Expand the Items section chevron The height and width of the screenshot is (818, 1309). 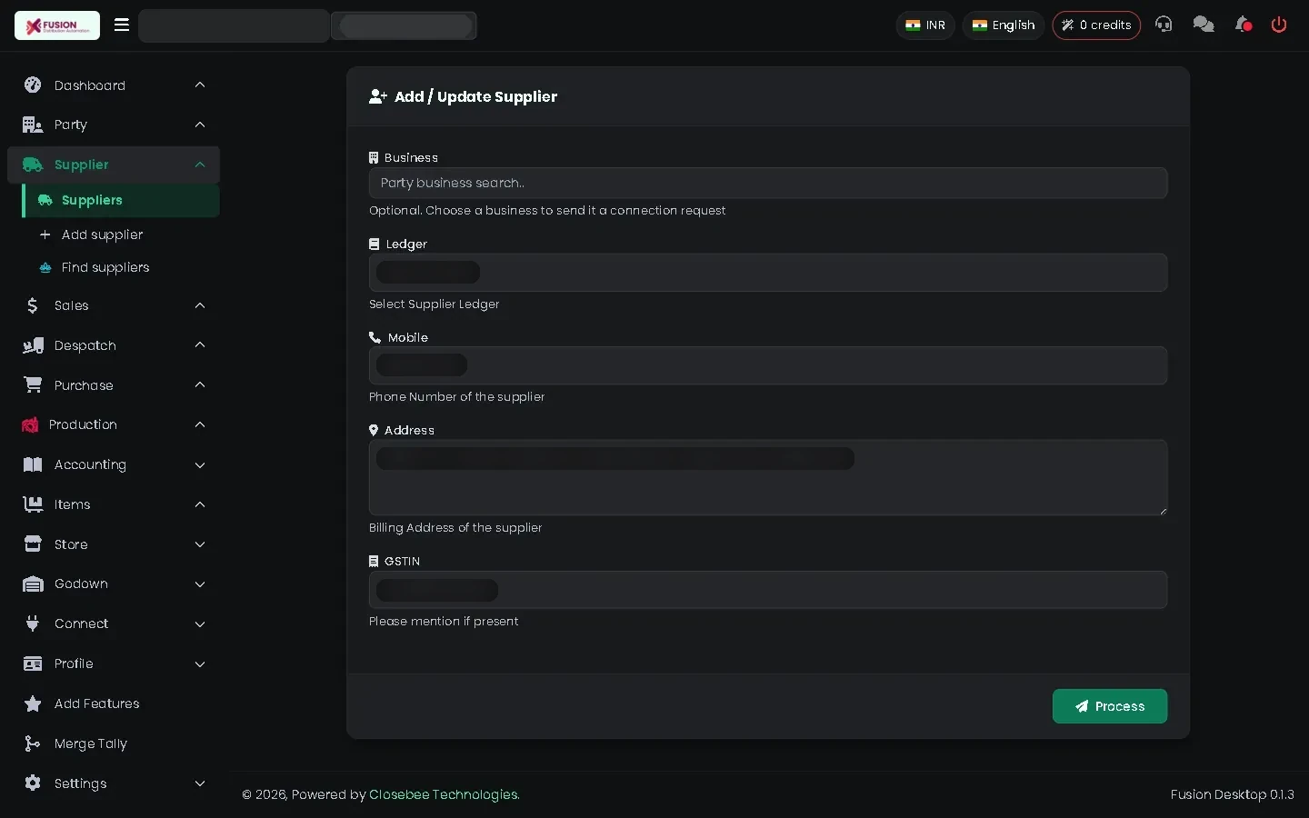[200, 504]
